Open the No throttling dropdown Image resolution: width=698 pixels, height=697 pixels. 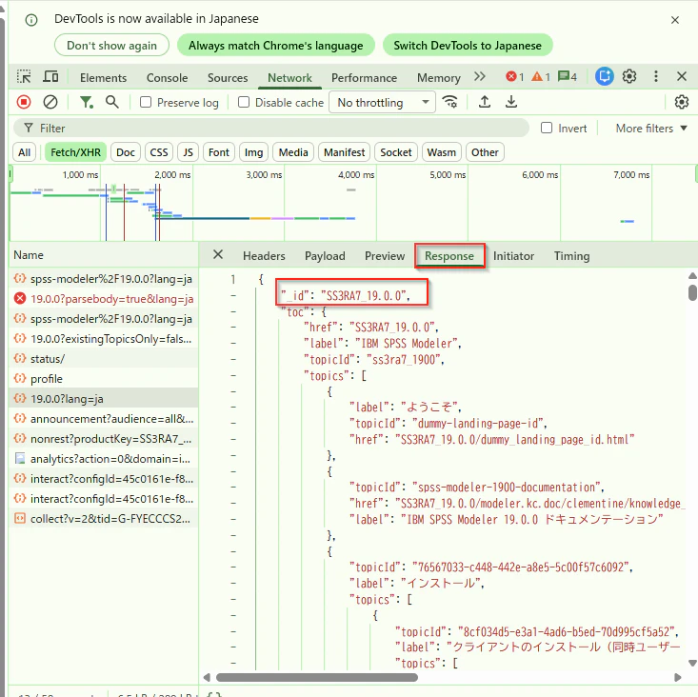382,103
